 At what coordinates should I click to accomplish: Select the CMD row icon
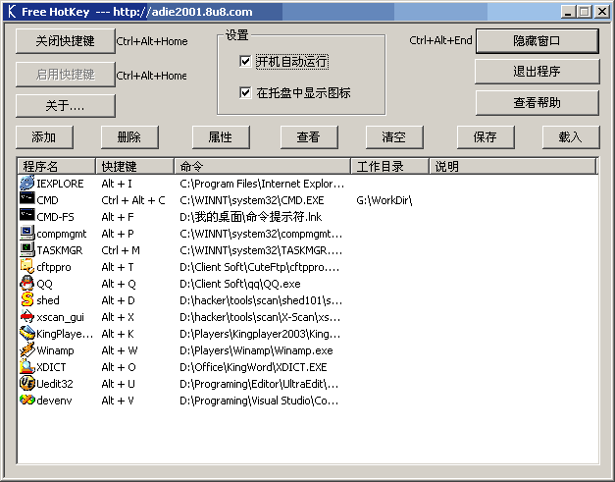click(x=27, y=198)
